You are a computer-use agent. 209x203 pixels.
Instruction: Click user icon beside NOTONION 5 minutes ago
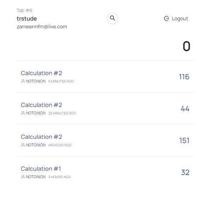(23, 81)
